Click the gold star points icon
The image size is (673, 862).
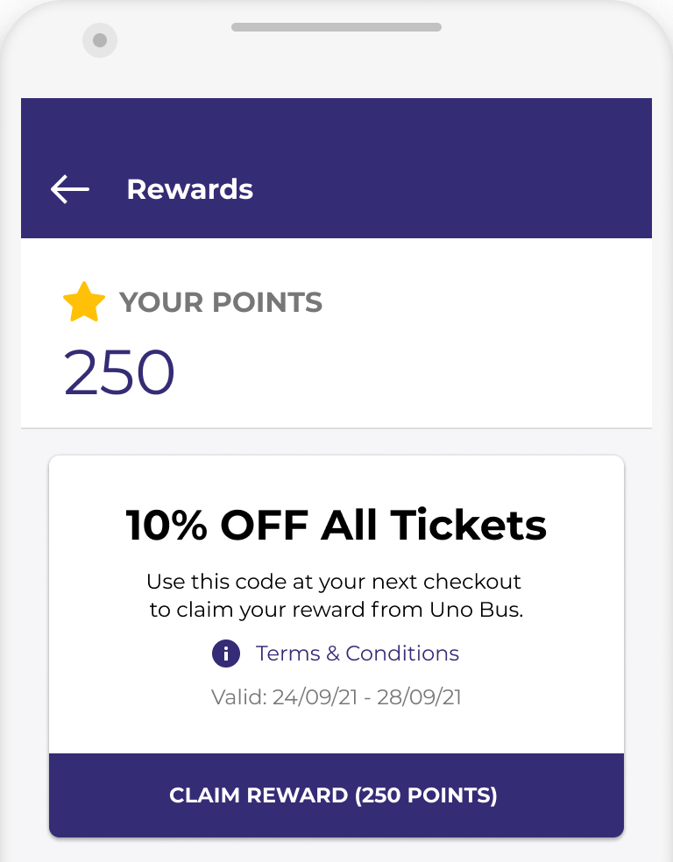(84, 302)
